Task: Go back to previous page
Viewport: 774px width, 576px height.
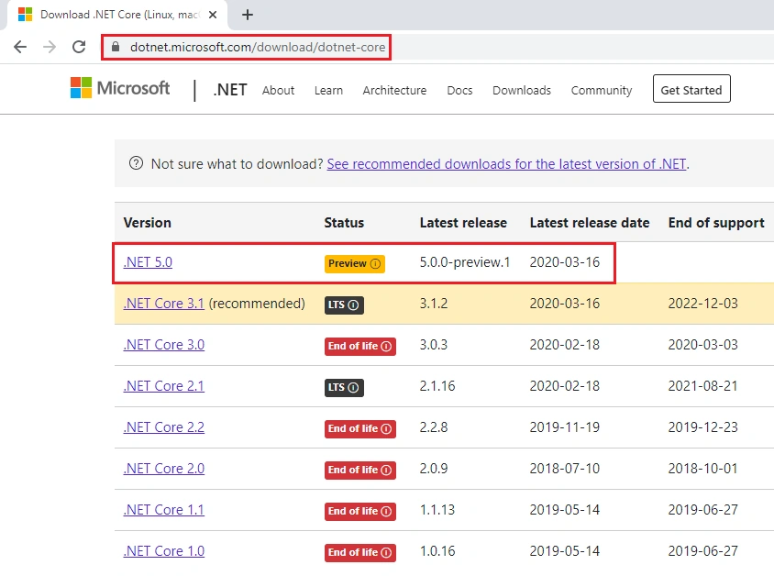Action: tap(20, 47)
